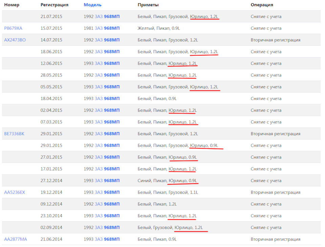Click 'Вторичная регистрация' in AA2877MA row
Screen dimensions: 325x247
276,239
